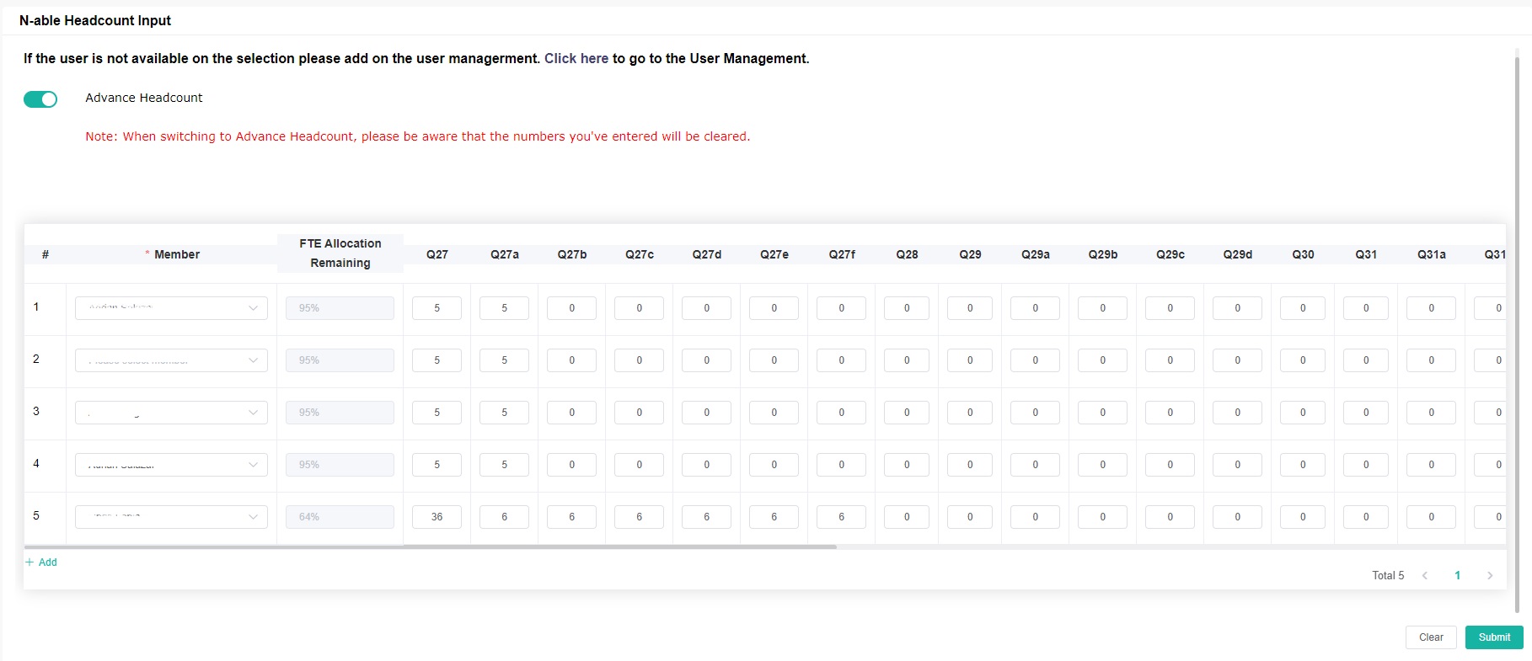Expand the Member dropdown in row 3
1532x661 pixels.
(171, 413)
